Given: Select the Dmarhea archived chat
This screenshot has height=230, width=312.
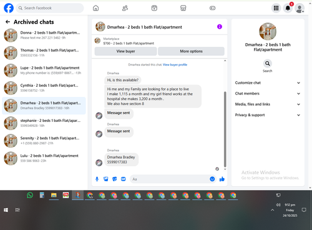Looking at the screenshot, I should (x=44, y=106).
